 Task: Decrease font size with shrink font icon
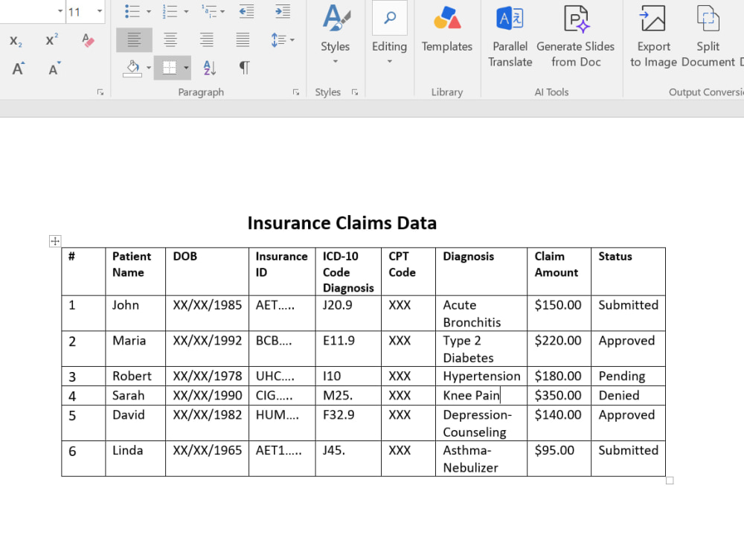[x=54, y=68]
